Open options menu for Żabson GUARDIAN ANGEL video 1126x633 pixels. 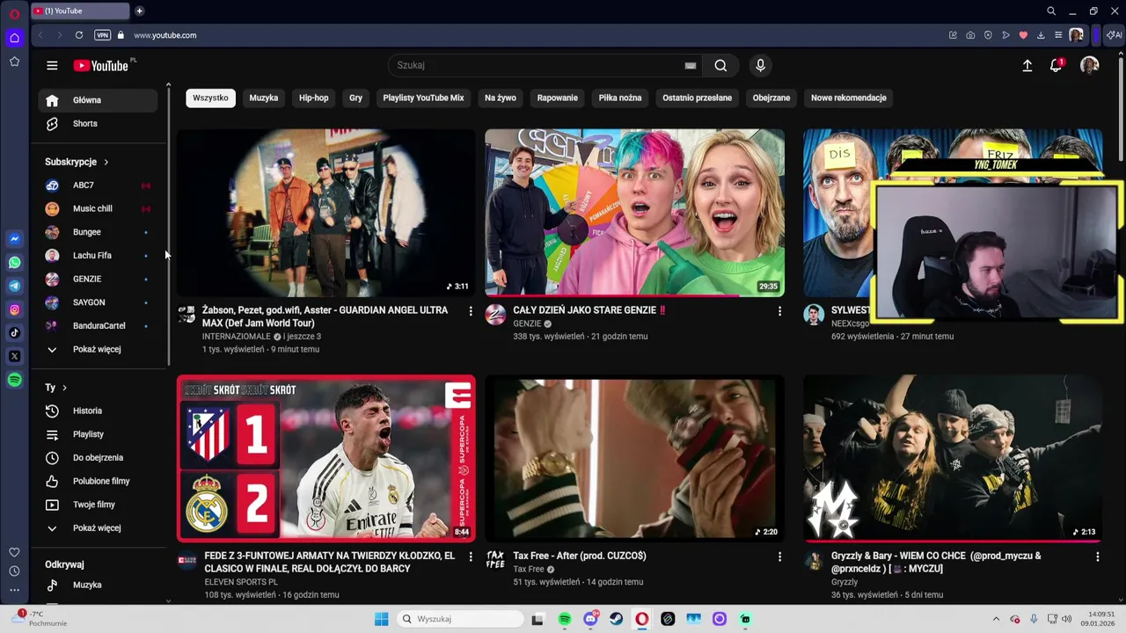[x=470, y=311]
